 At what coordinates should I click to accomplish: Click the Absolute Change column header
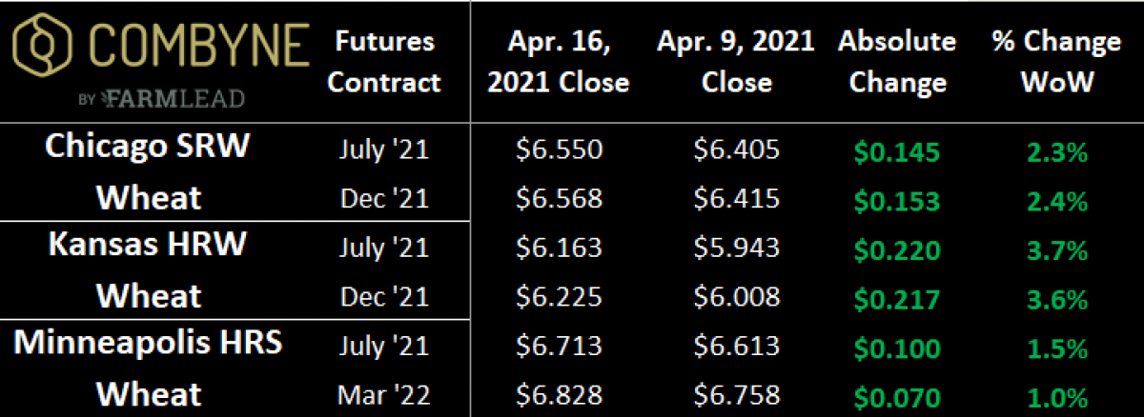coord(896,62)
